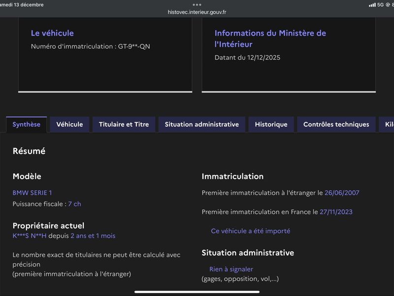Image resolution: width=394 pixels, height=296 pixels.
Task: Click the 7 ch fiscal power value
Action: (x=74, y=204)
